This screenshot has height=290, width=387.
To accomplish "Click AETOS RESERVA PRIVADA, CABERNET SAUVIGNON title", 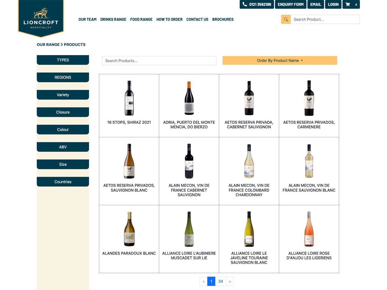I will pos(249,125).
